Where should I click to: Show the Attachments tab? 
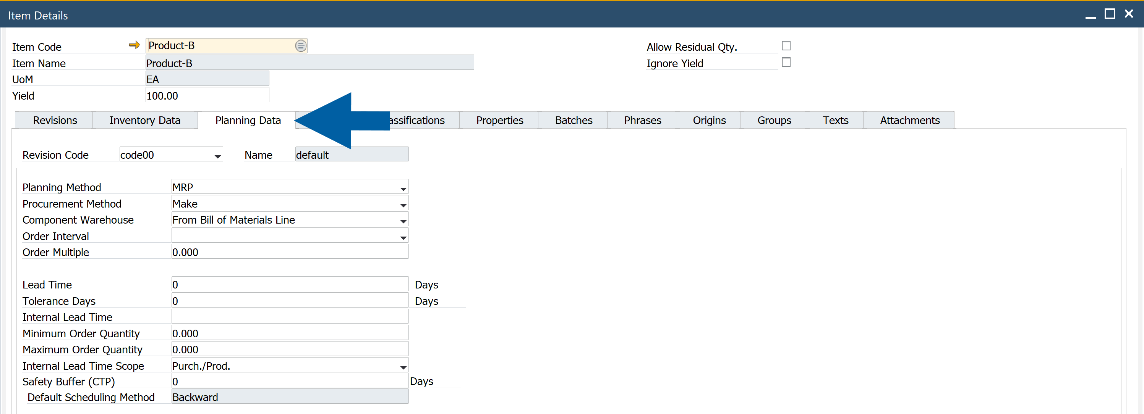(x=909, y=120)
